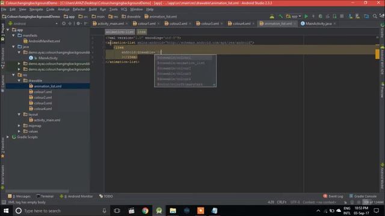385x216 pixels.
Task: Collapse the drawable folder arrow
Action: coord(19,80)
